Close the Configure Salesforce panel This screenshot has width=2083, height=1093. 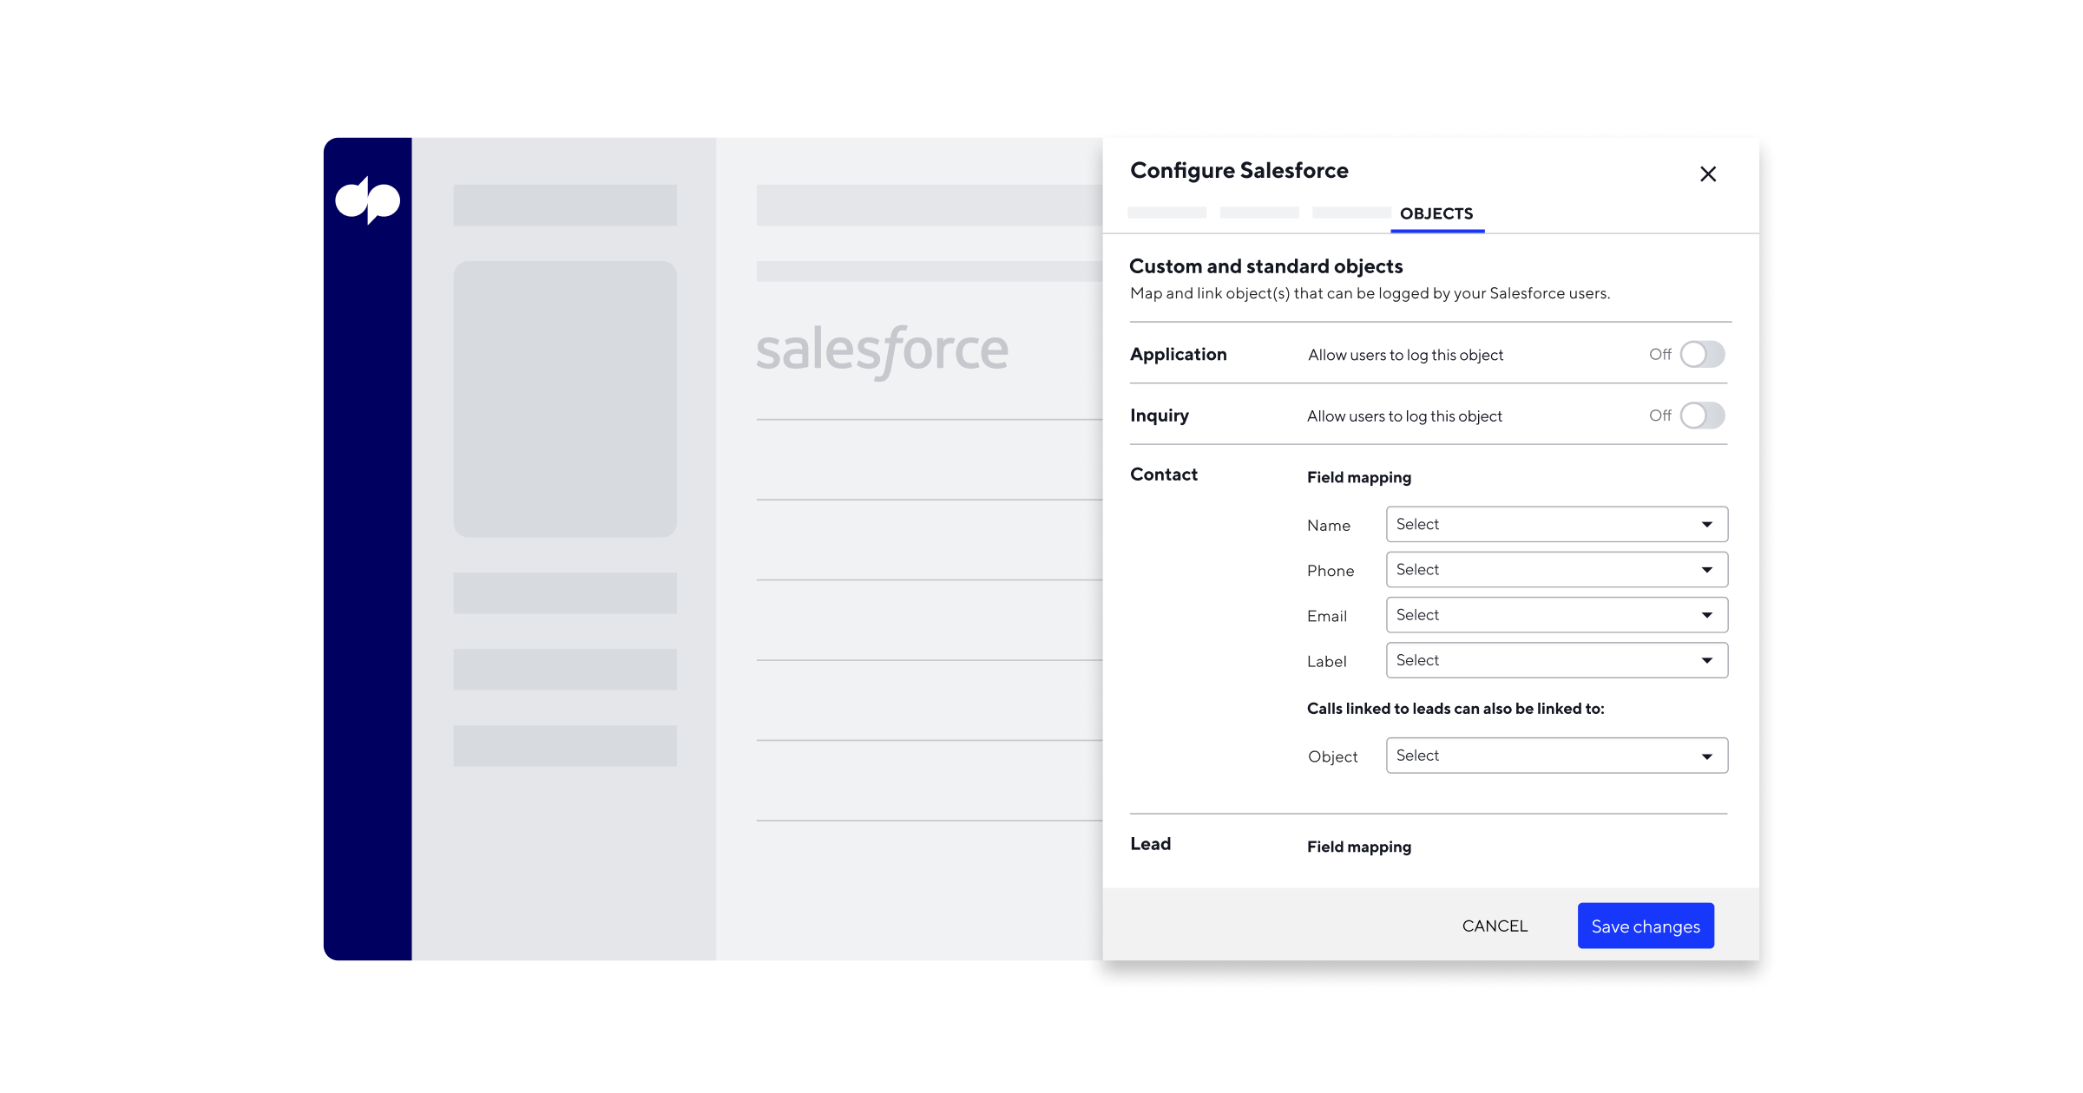point(1707,174)
